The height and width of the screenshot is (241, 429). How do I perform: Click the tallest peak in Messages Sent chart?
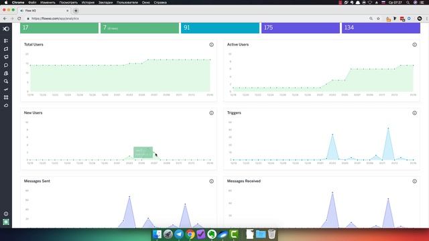(129, 197)
